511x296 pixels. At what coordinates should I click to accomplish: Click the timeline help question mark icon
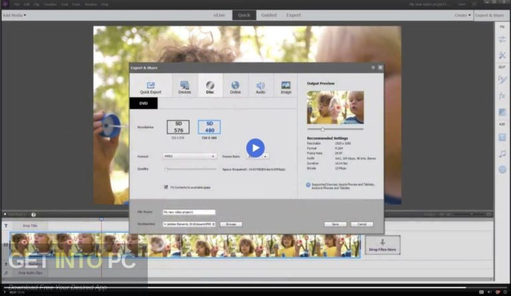(x=33, y=214)
